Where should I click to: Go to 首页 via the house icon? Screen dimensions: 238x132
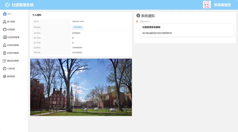tap(5, 14)
